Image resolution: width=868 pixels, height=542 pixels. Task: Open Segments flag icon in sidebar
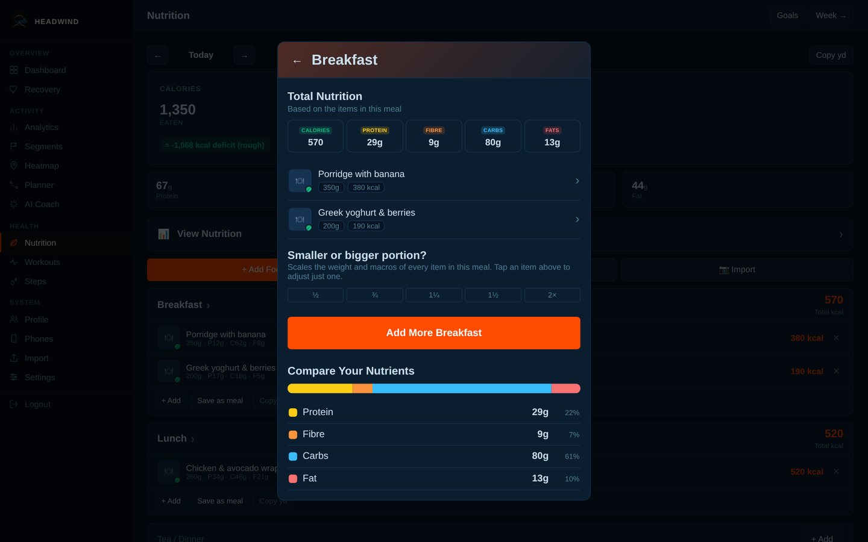tap(14, 146)
